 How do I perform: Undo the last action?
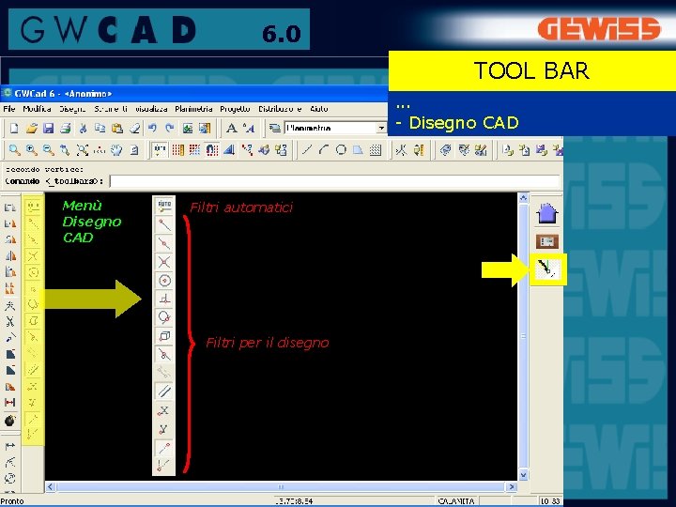152,128
